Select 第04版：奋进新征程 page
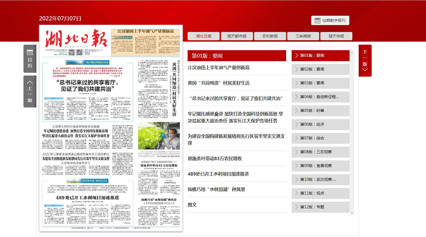 [321, 97]
